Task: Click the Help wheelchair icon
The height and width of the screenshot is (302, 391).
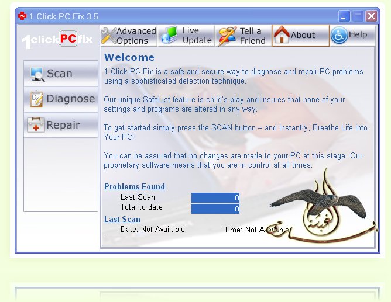Action: (339, 35)
